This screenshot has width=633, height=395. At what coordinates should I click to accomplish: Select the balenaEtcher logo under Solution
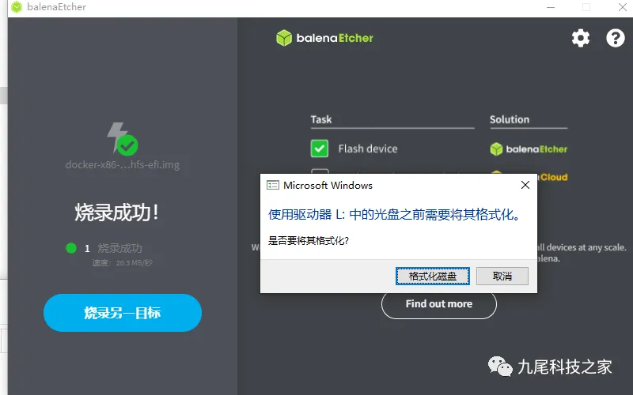pyautogui.click(x=529, y=149)
